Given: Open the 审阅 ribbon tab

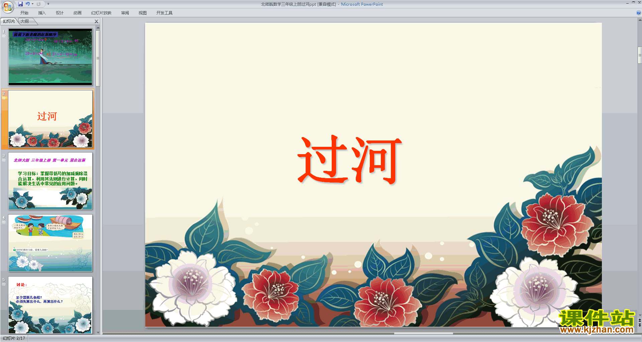Looking at the screenshot, I should click(125, 13).
